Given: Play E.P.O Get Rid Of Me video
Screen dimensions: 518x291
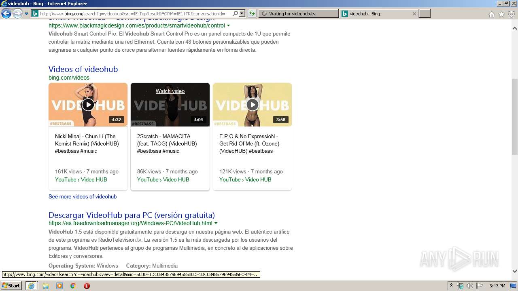Looking at the screenshot, I should pos(252,105).
